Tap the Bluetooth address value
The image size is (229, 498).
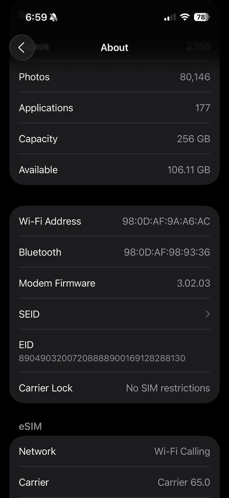click(167, 252)
